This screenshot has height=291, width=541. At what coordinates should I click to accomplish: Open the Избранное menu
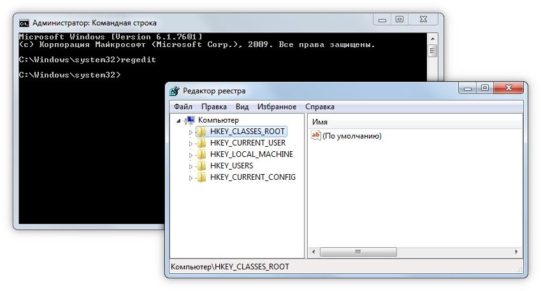(277, 107)
